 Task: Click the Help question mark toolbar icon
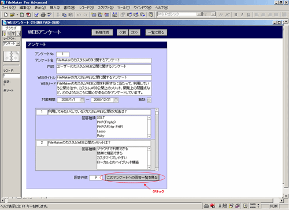pos(151,14)
